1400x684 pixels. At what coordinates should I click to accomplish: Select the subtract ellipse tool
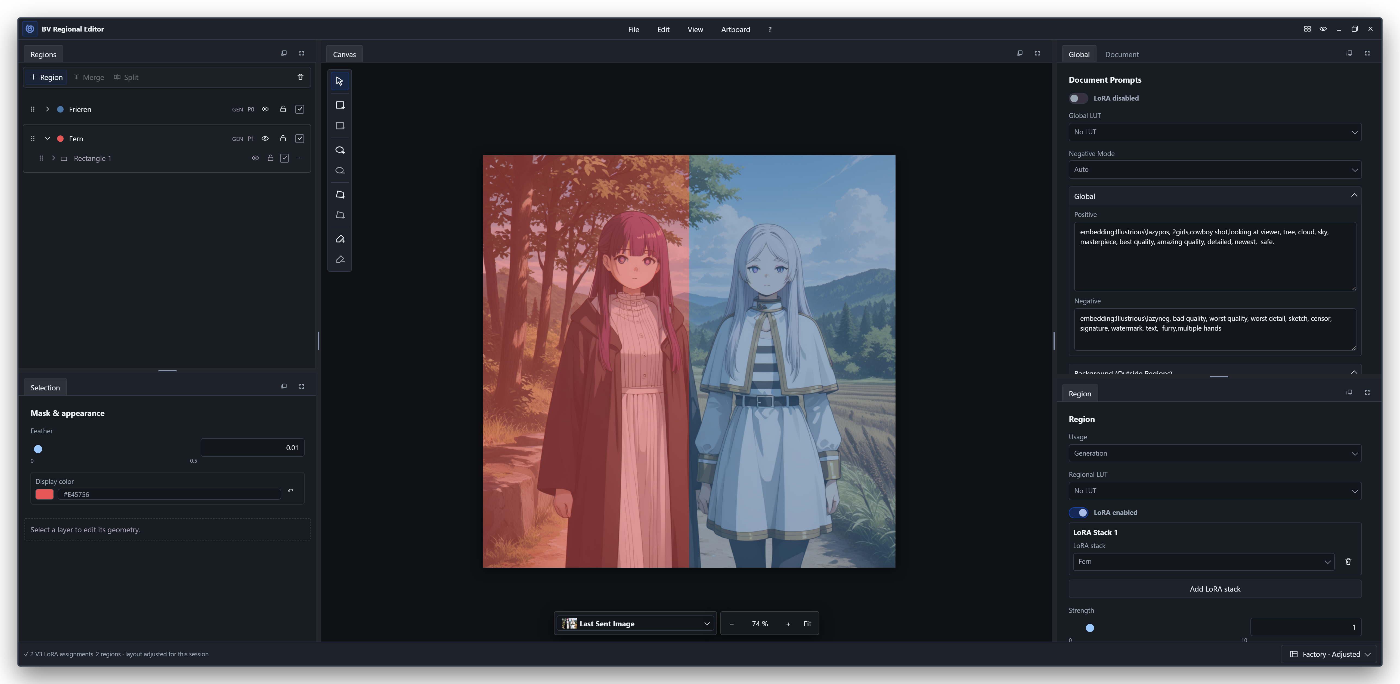click(x=340, y=171)
